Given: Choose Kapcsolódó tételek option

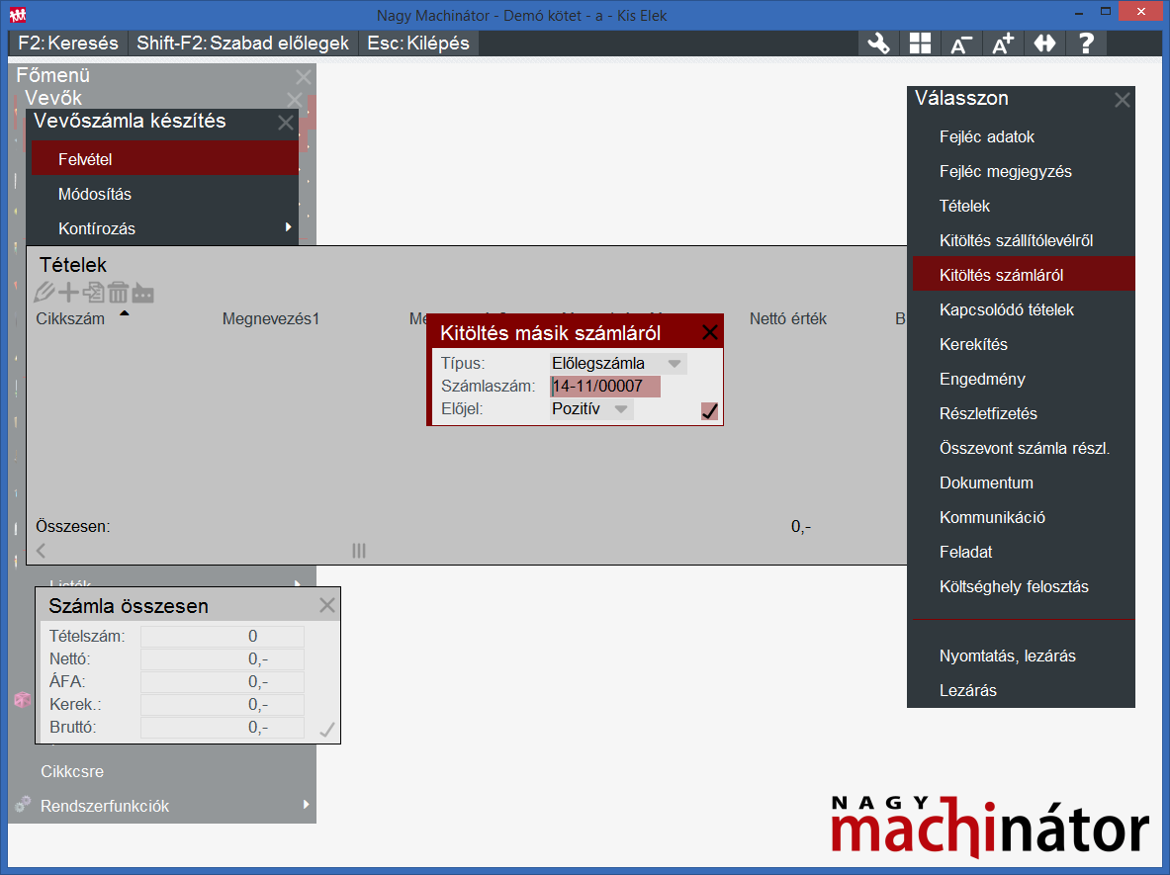Looking at the screenshot, I should pos(1024,309).
